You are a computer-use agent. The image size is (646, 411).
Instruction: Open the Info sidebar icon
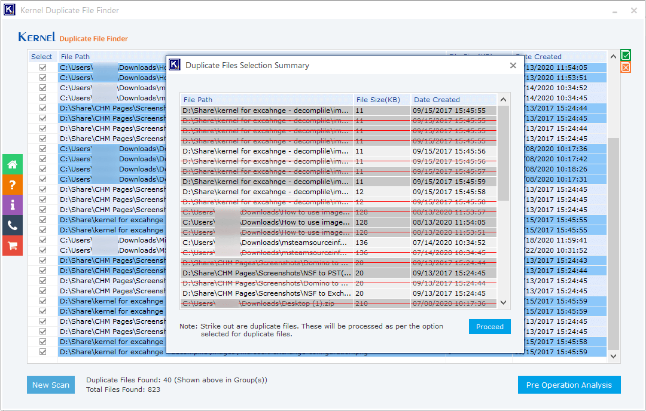[x=13, y=205]
